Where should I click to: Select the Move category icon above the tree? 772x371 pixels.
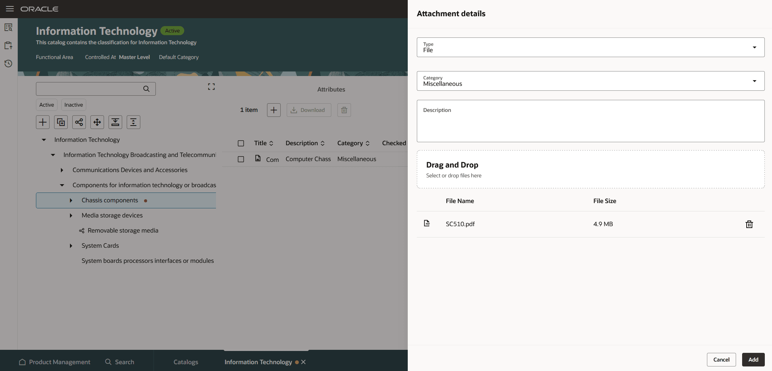click(x=97, y=122)
